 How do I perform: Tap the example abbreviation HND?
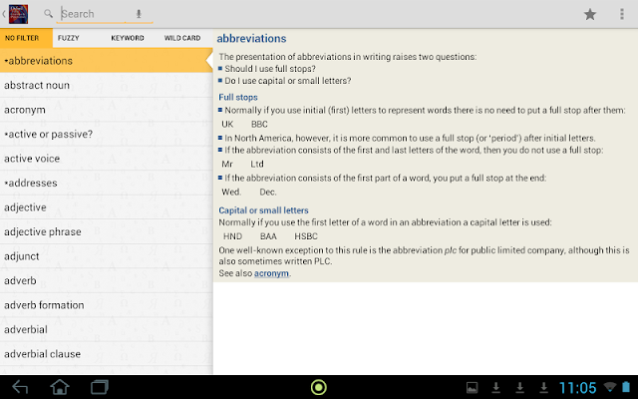[x=232, y=236]
